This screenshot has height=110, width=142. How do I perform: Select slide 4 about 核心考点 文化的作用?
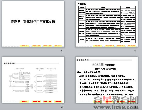(107, 80)
